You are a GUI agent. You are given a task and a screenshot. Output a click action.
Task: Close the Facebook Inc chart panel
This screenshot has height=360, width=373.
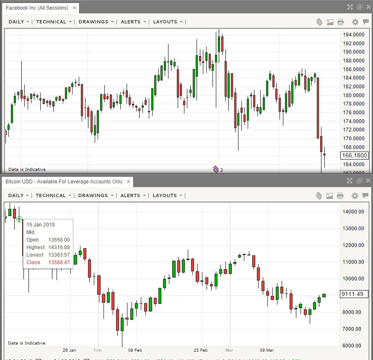tap(368, 7)
